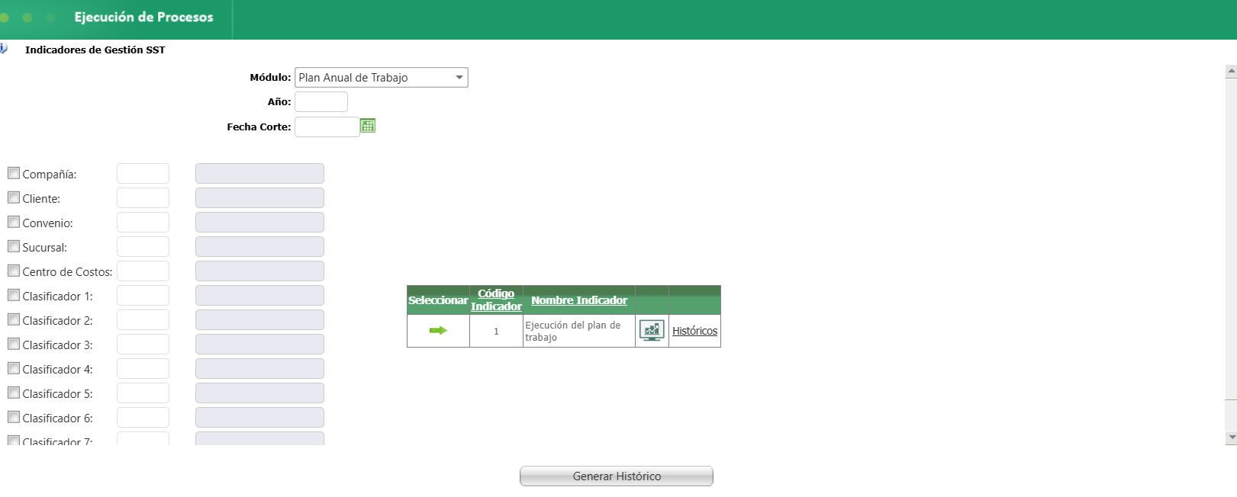Focus the Fecha Corte date field
This screenshot has height=497, width=1237.
[x=327, y=127]
